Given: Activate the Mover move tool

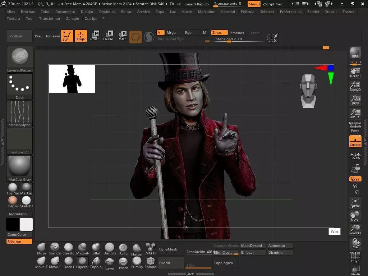Looking at the screenshot, I should point(95,36).
